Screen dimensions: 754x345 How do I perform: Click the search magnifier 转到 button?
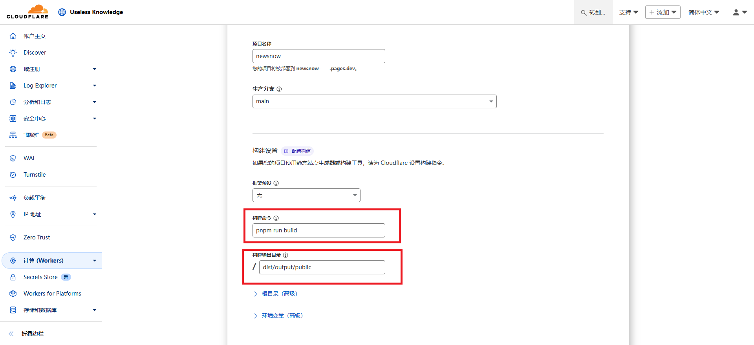click(x=593, y=13)
